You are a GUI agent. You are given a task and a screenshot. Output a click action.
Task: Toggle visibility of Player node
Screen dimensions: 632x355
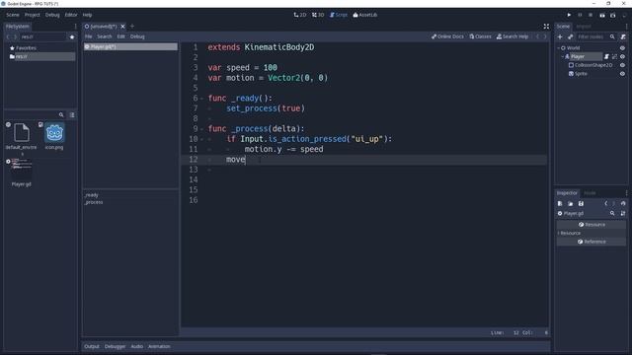coord(622,57)
